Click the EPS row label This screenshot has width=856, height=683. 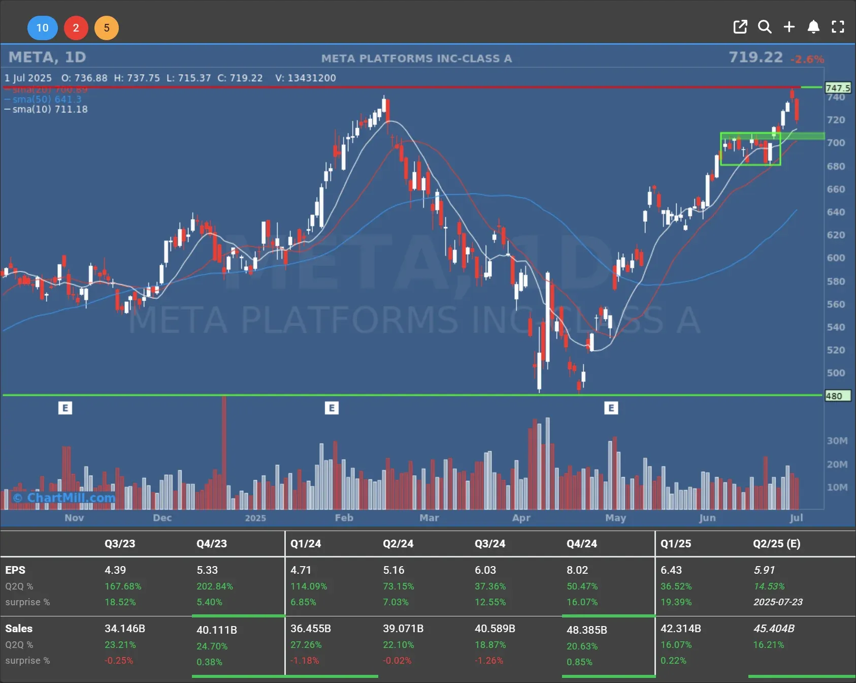pyautogui.click(x=15, y=570)
